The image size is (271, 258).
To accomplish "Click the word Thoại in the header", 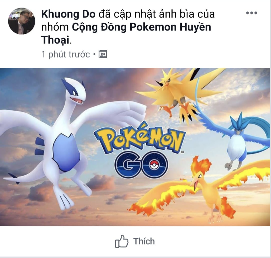I will 55,40.
